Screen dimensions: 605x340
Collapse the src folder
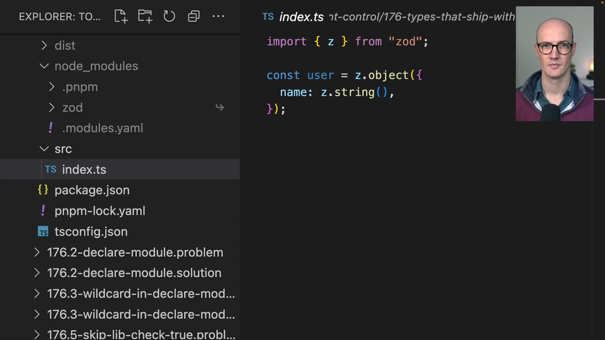point(44,149)
